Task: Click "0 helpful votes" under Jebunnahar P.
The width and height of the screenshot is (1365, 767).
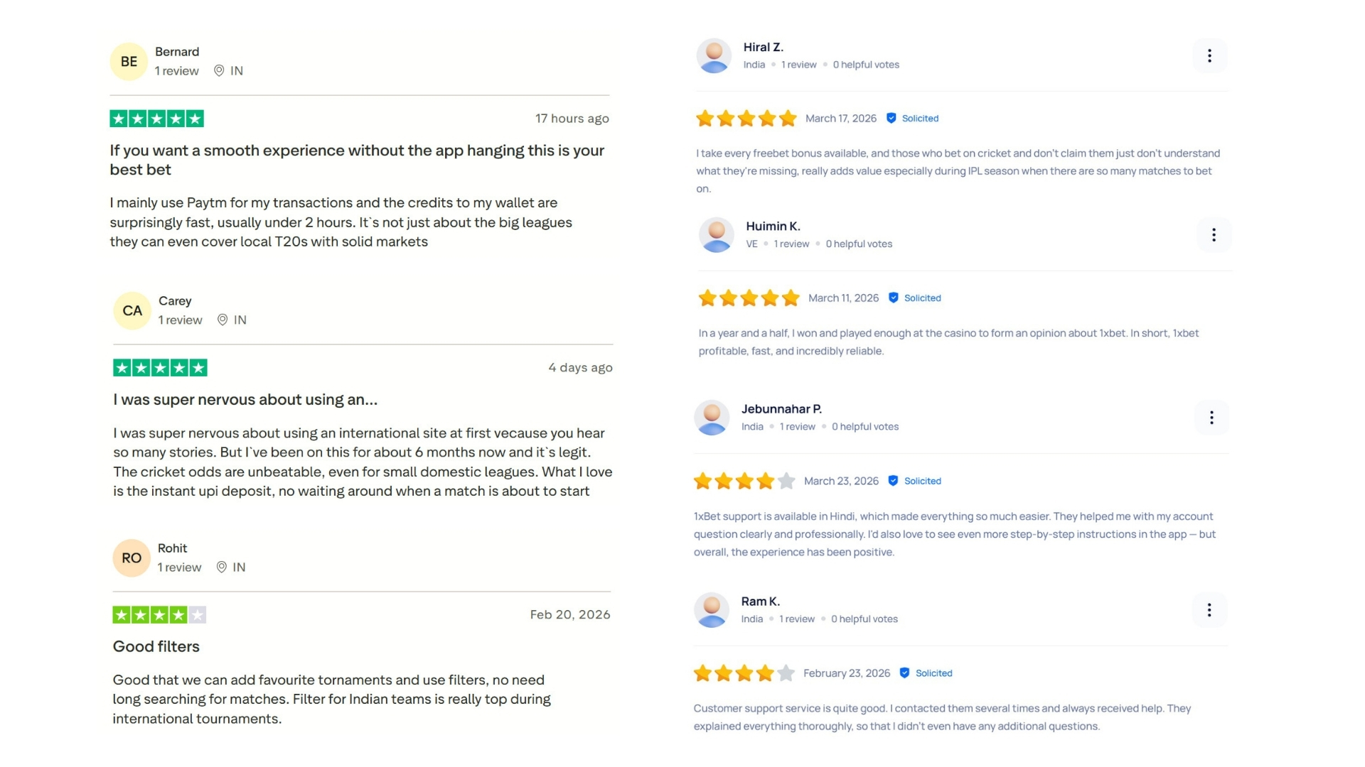Action: (864, 426)
